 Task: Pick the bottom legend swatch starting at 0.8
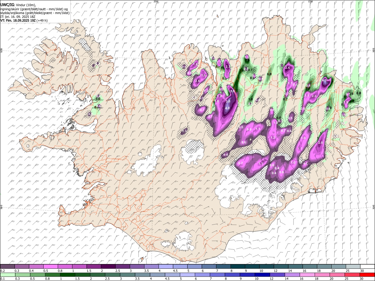click(x=52, y=275)
